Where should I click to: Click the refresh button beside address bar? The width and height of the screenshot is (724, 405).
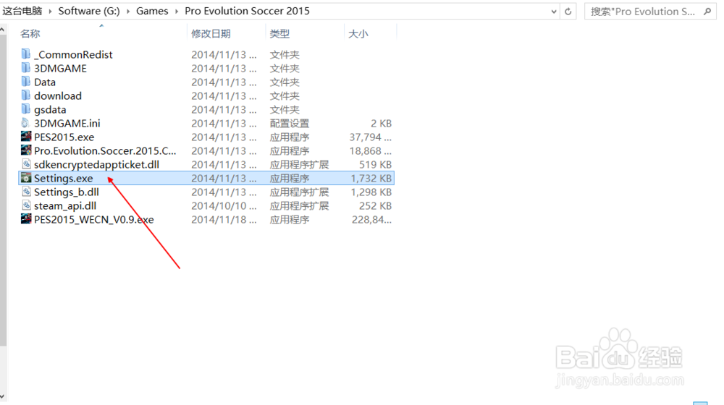(x=568, y=11)
